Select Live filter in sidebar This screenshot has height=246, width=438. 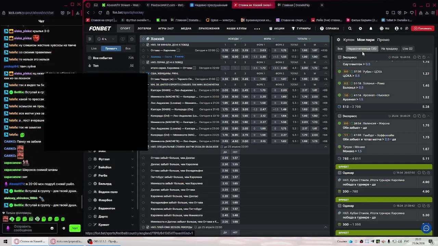[x=94, y=49]
